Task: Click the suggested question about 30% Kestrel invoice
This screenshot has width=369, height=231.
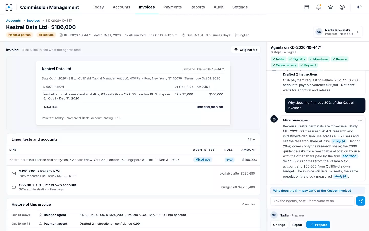Action: pos(318,191)
